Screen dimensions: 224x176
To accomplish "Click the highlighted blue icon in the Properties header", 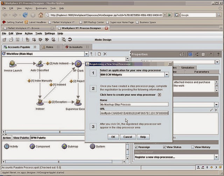I will click(x=190, y=54).
